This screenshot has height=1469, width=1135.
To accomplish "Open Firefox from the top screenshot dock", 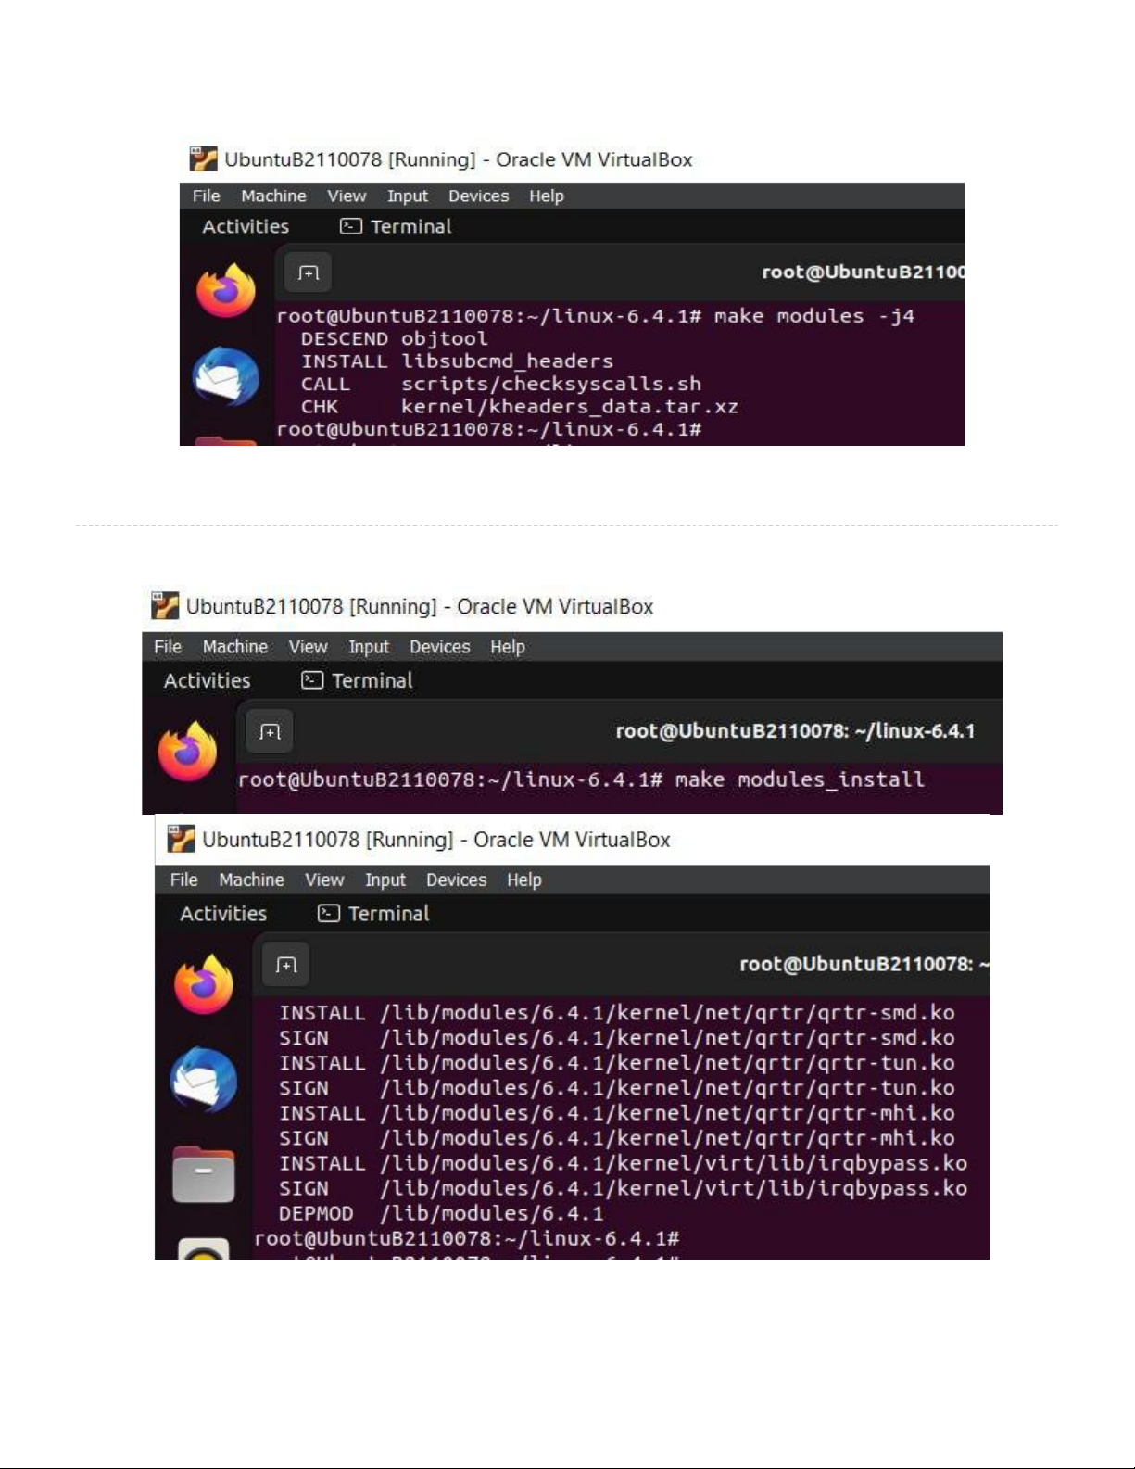I will [x=225, y=290].
